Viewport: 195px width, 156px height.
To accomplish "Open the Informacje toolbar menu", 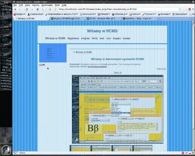I will click(120, 14).
